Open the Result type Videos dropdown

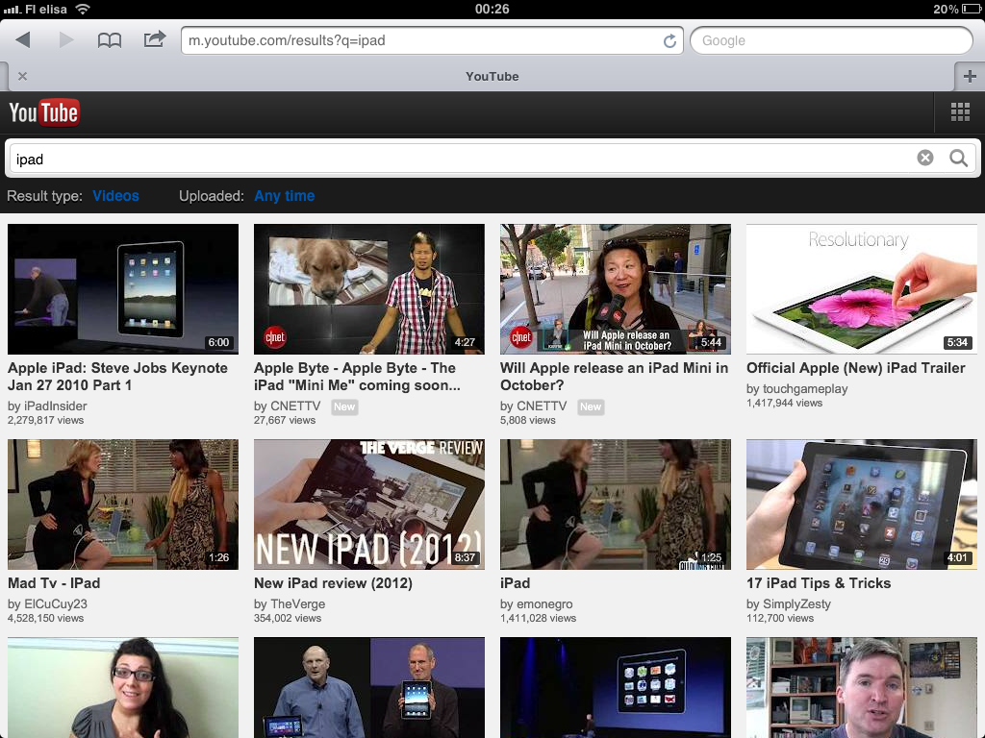115,196
